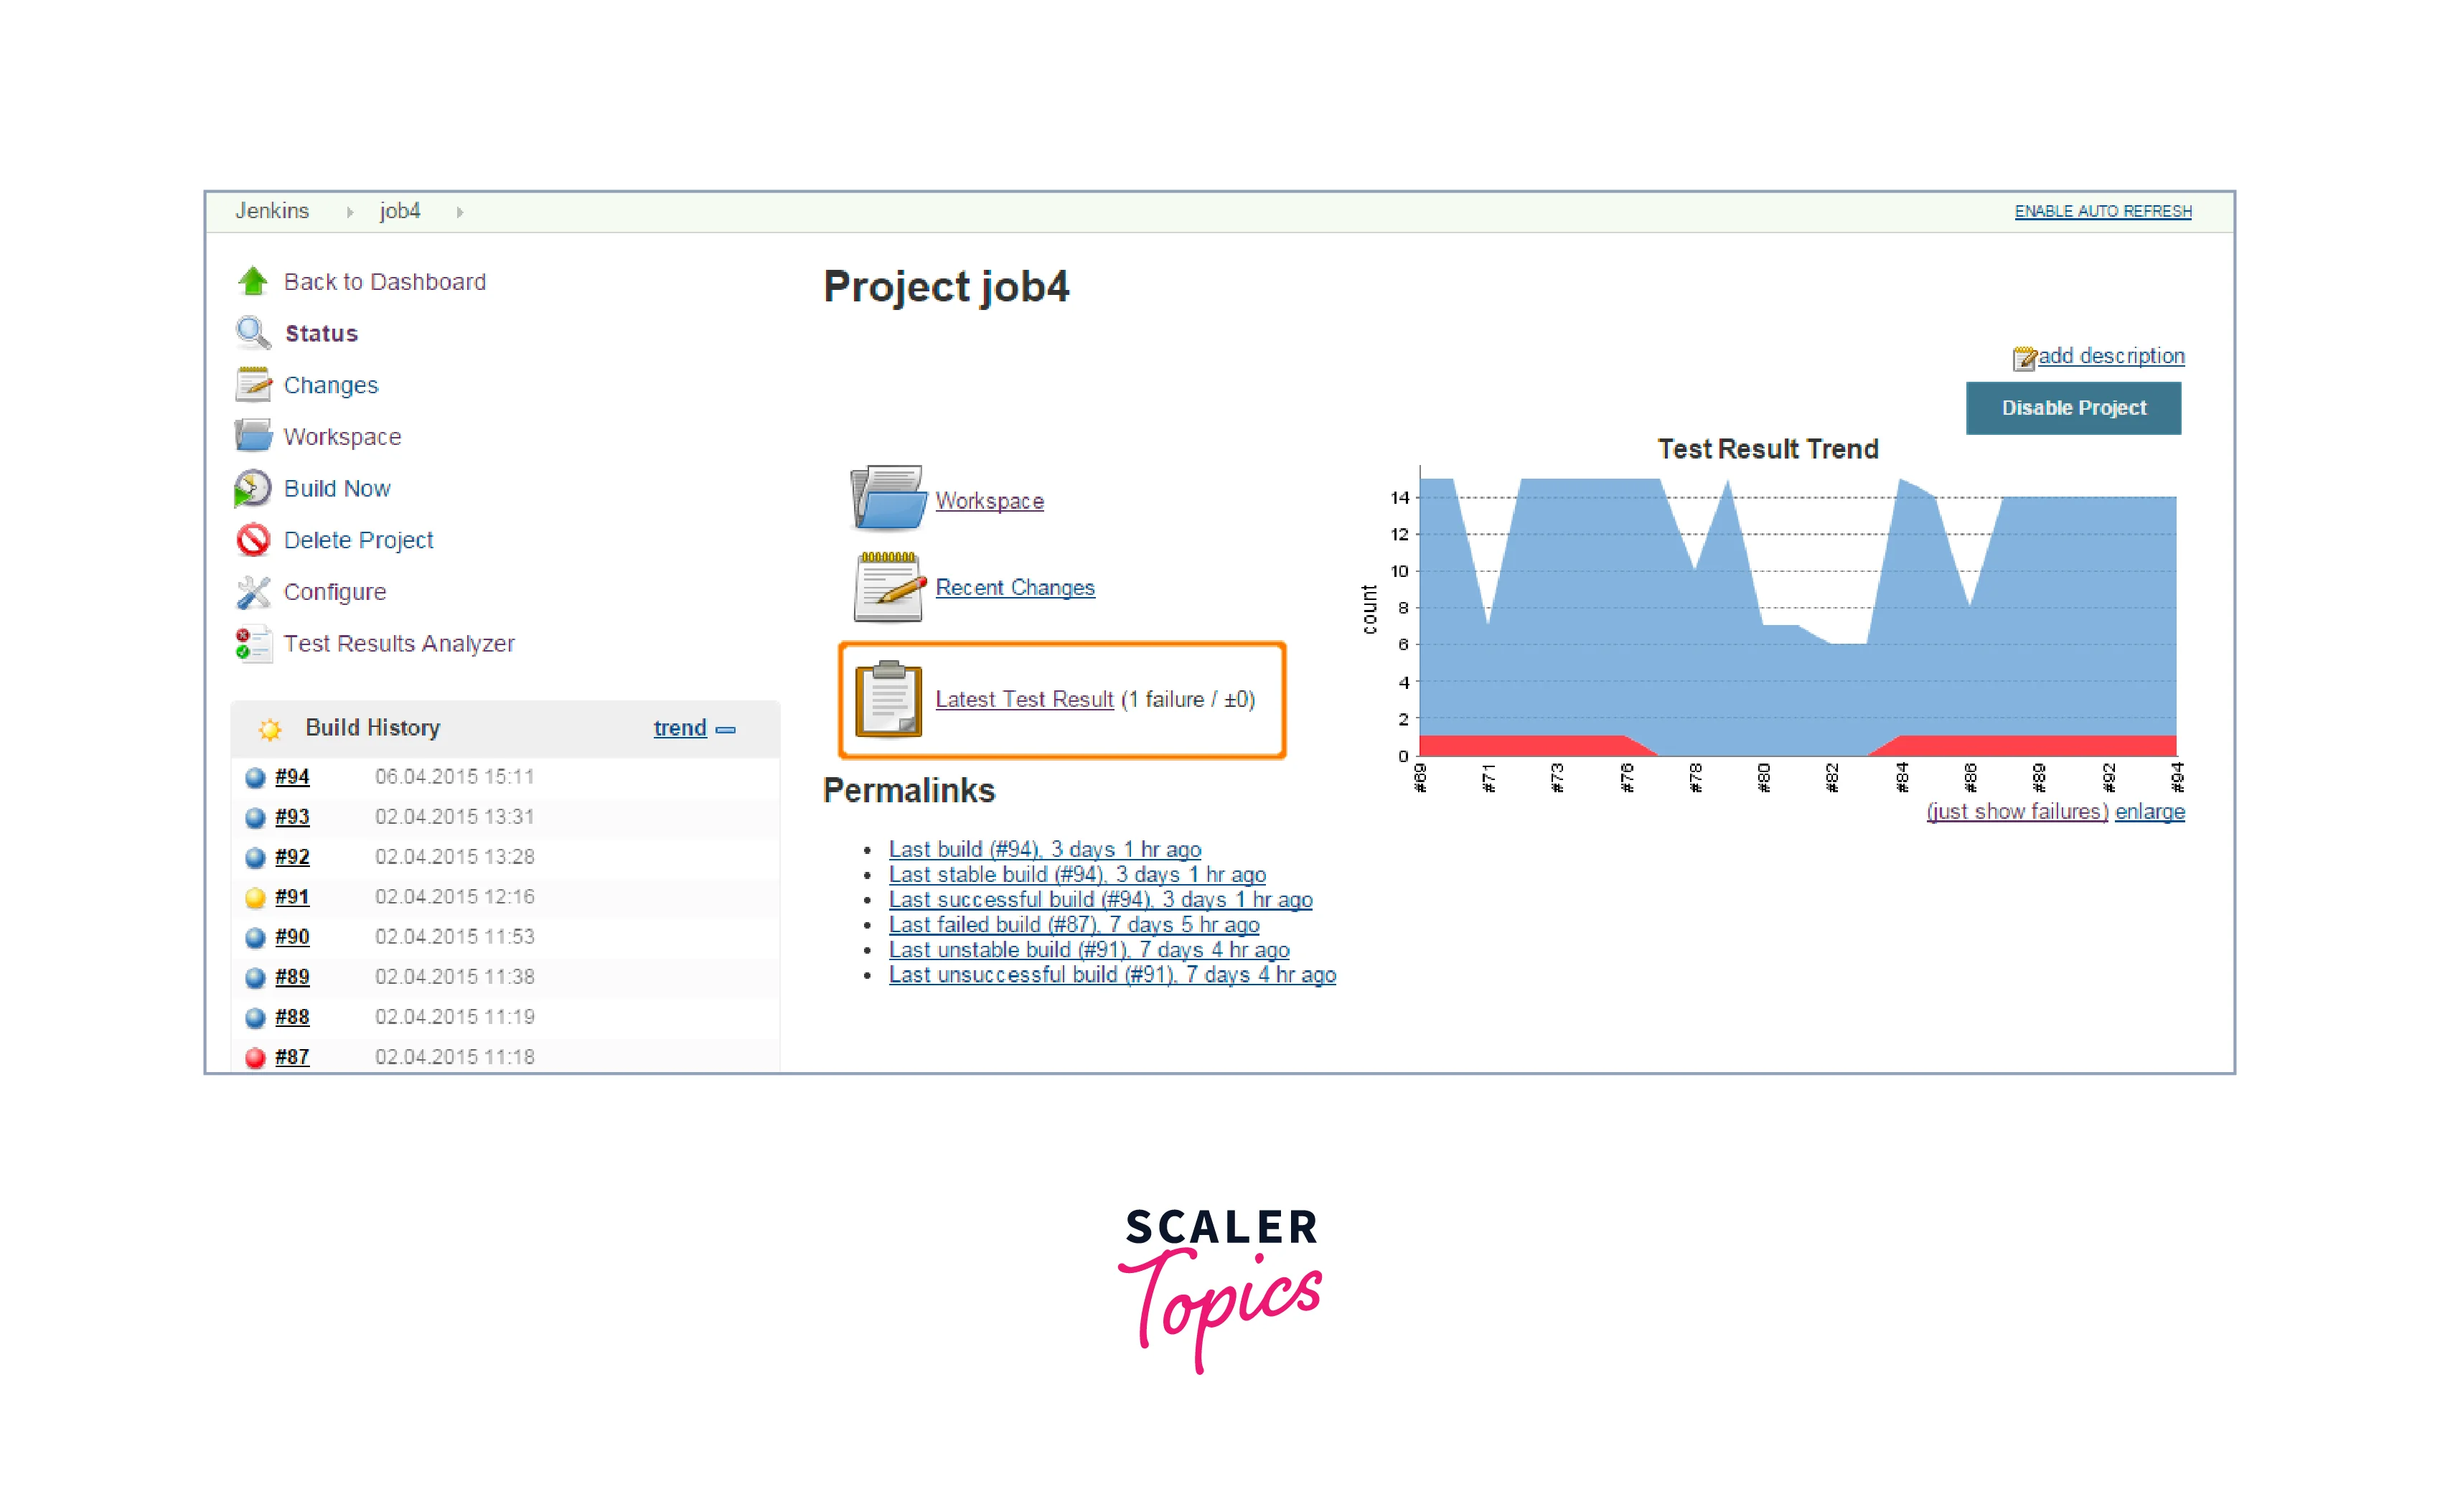Image resolution: width=2440 pixels, height=1512 pixels.
Task: Open Changes using the pencil icon
Action: [x=253, y=384]
